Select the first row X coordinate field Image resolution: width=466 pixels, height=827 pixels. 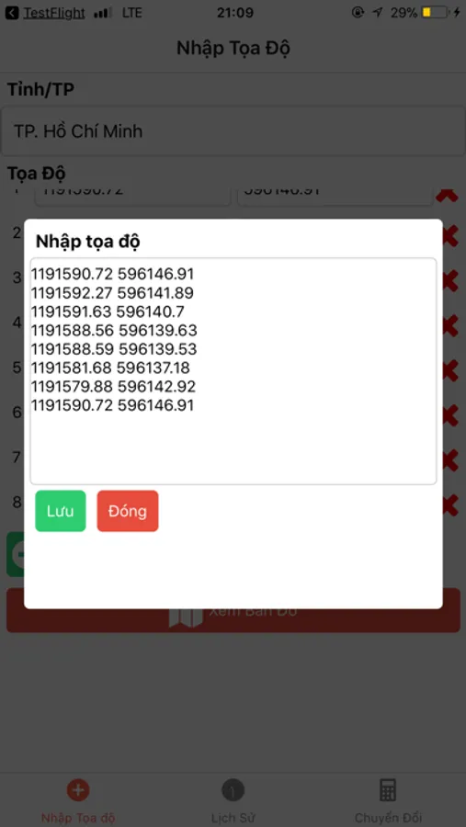[x=133, y=195]
